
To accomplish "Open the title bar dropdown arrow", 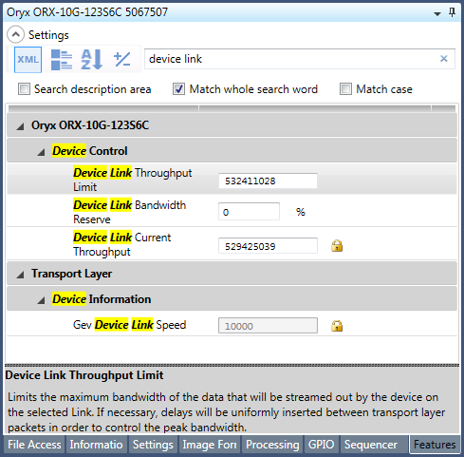I will [437, 13].
